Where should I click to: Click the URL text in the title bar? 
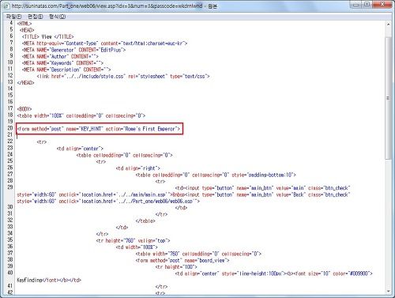point(107,6)
